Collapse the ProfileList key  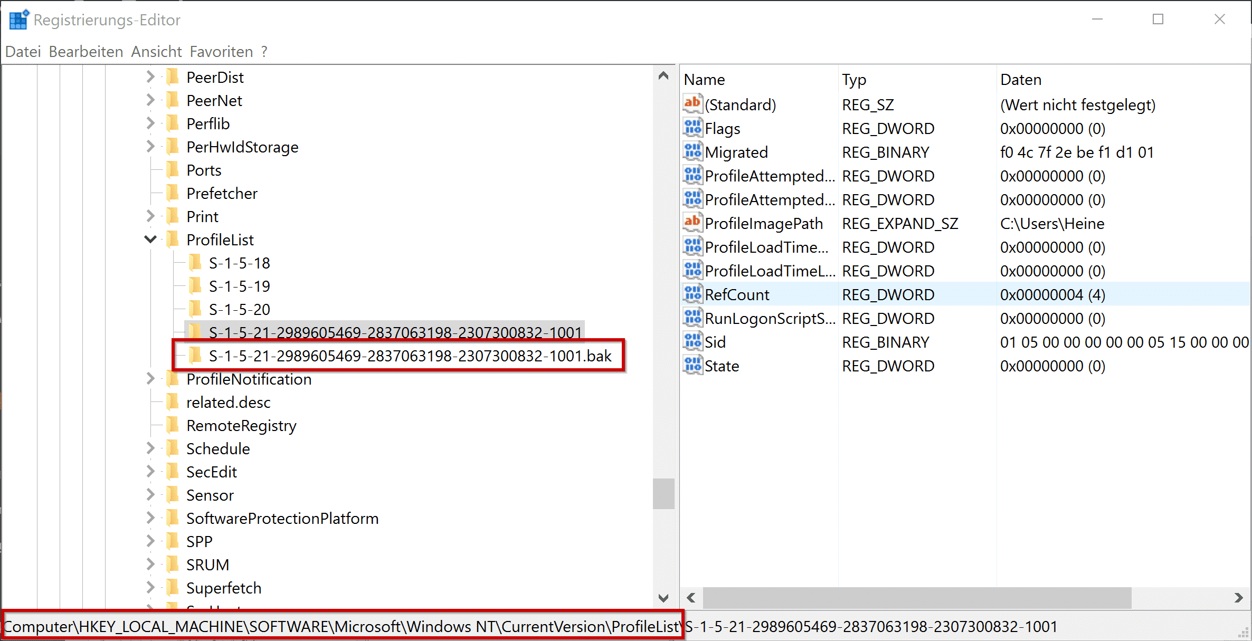pos(150,240)
